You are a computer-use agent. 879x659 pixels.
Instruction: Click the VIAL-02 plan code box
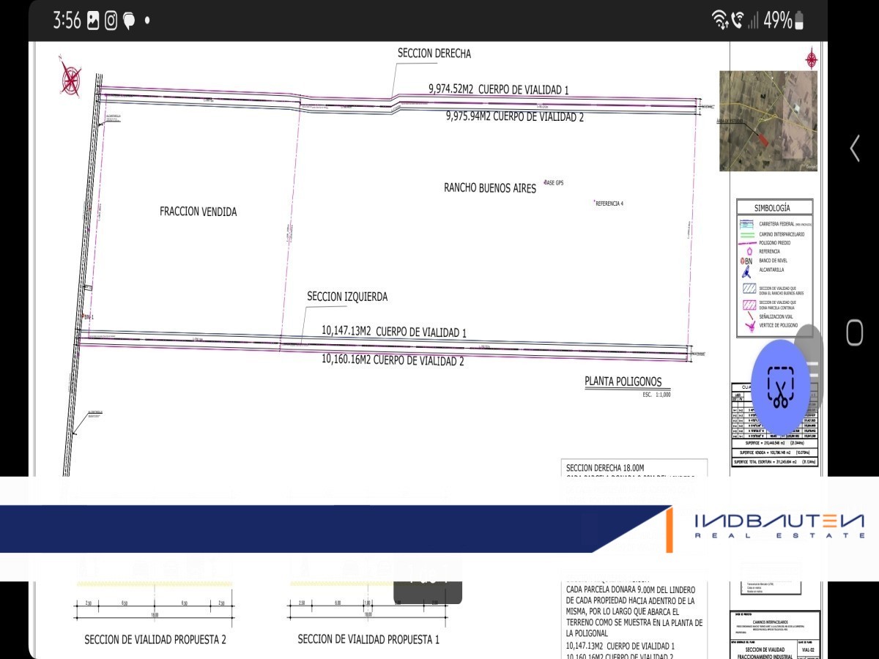point(806,649)
